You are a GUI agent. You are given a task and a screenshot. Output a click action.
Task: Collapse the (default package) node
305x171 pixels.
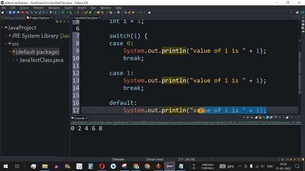[x=10, y=52]
